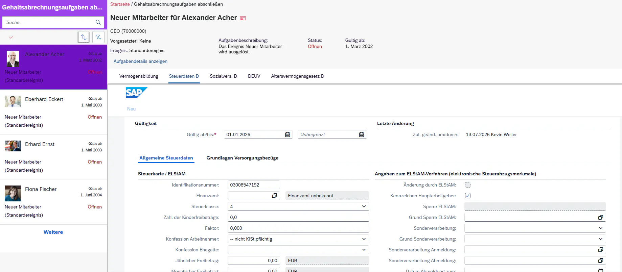Toggle Kennzeichen Hauptarbeitgeber checkbox
This screenshot has width=622, height=272.
tap(468, 196)
